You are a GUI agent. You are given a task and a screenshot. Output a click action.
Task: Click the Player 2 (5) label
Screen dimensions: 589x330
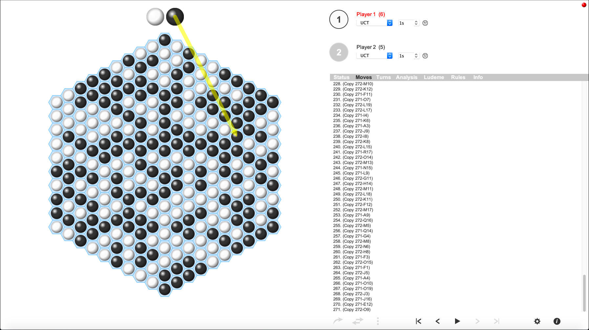371,47
